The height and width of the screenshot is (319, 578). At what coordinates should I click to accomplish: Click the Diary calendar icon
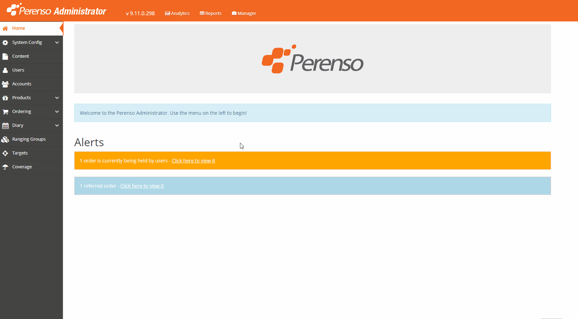coord(5,125)
